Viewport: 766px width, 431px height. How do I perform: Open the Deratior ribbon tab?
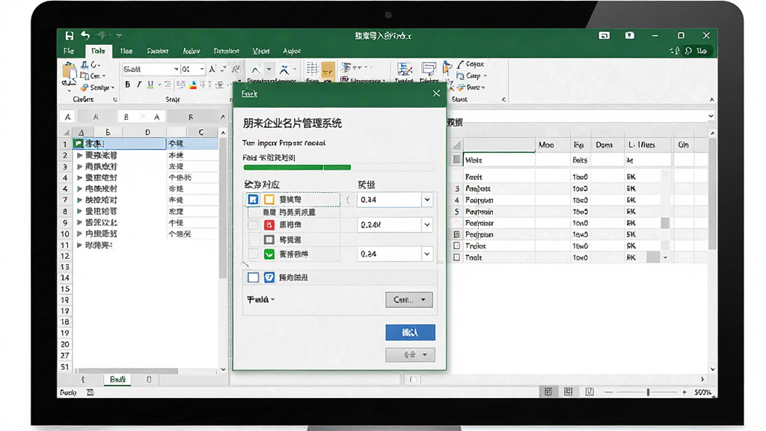pos(226,51)
